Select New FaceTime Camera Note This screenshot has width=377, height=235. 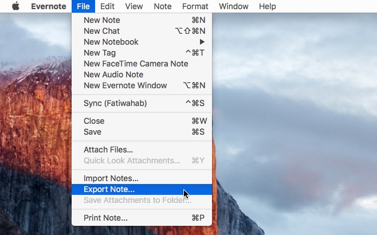click(x=142, y=64)
